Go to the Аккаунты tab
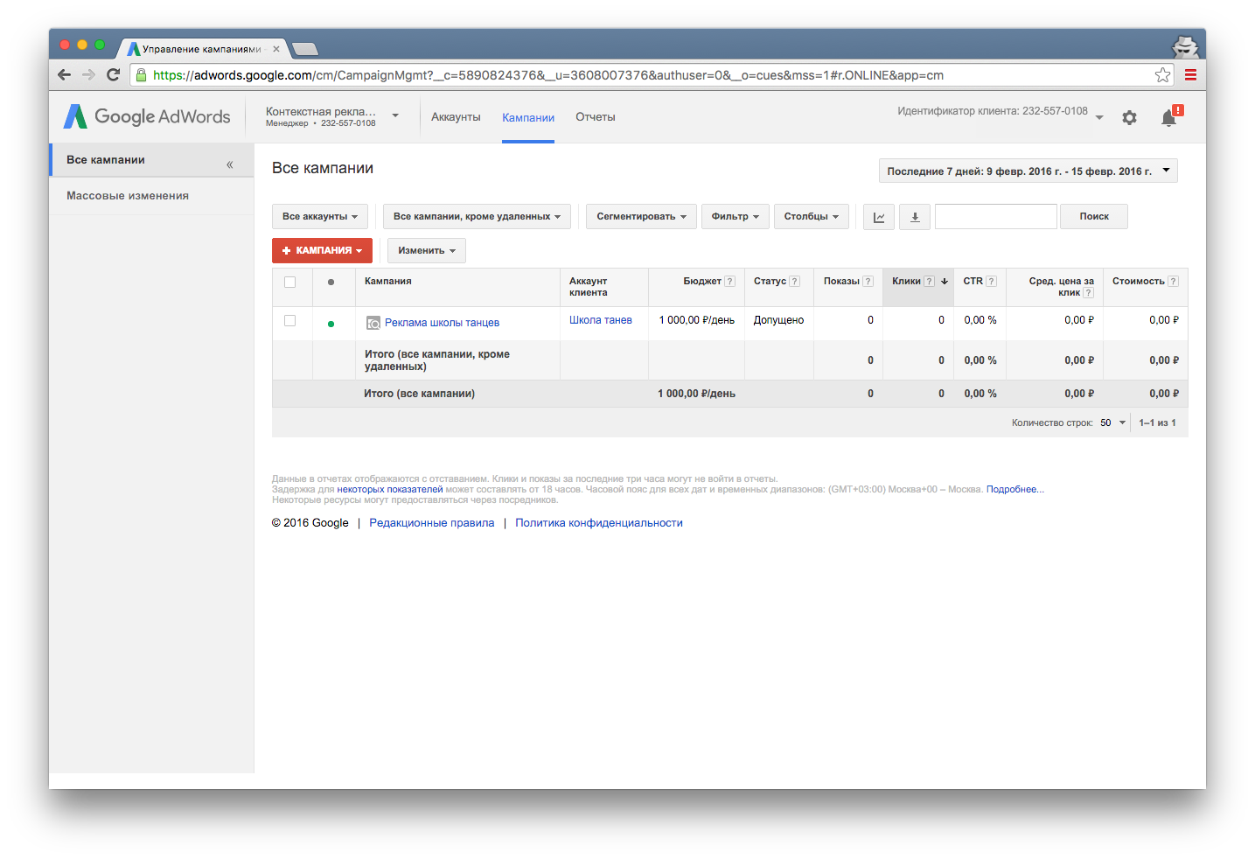 [x=456, y=117]
